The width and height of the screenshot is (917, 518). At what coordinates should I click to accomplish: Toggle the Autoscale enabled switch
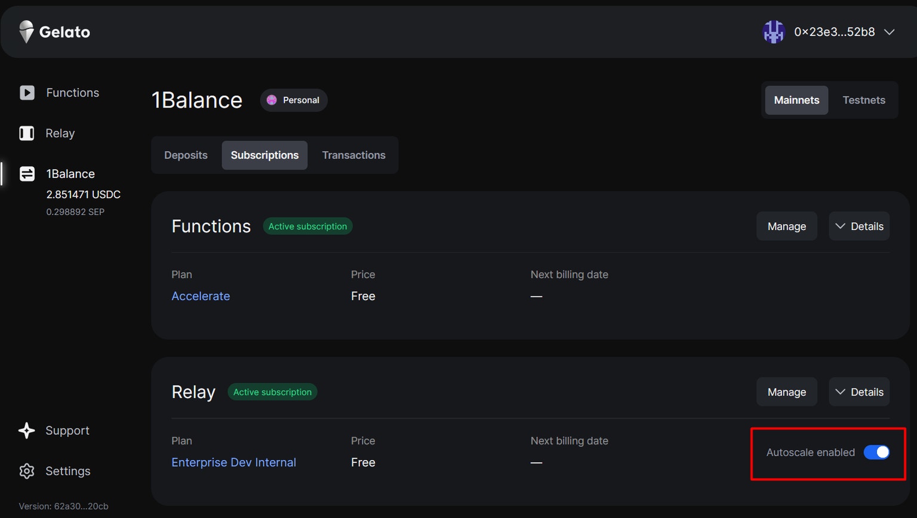click(x=876, y=452)
